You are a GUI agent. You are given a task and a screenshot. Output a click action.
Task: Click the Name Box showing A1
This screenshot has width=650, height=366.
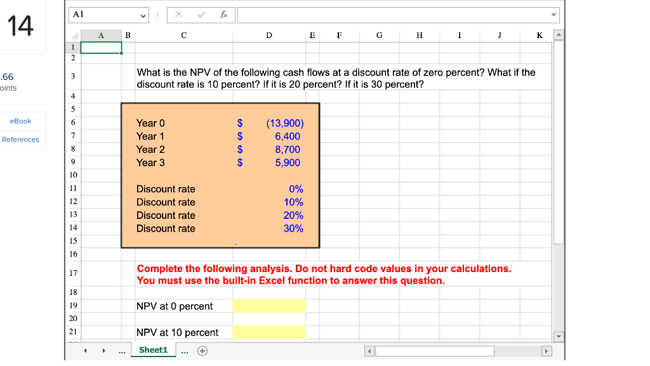[103, 15]
